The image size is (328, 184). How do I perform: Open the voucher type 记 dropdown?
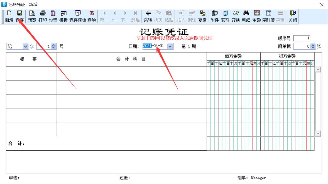(x=26, y=46)
